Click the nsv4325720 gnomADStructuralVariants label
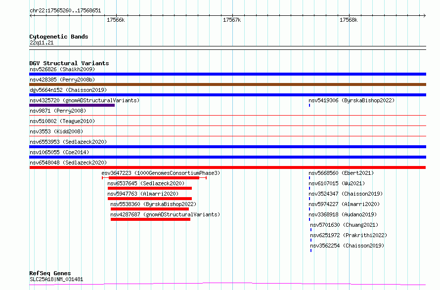This screenshot has height=290, width=440. [x=85, y=100]
